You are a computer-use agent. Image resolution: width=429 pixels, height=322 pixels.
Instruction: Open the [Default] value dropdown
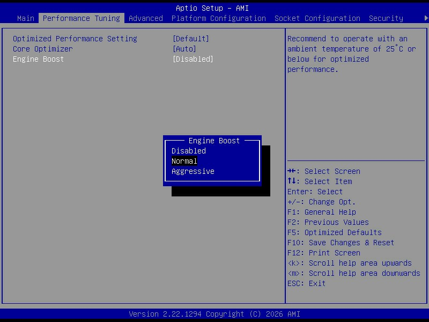coord(191,39)
